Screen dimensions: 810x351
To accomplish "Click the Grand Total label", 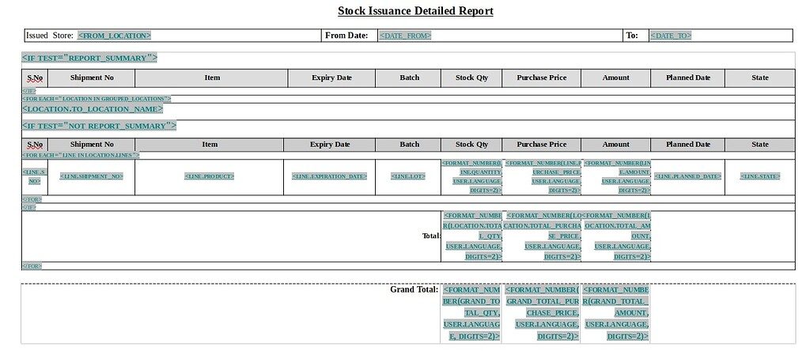I will point(414,289).
